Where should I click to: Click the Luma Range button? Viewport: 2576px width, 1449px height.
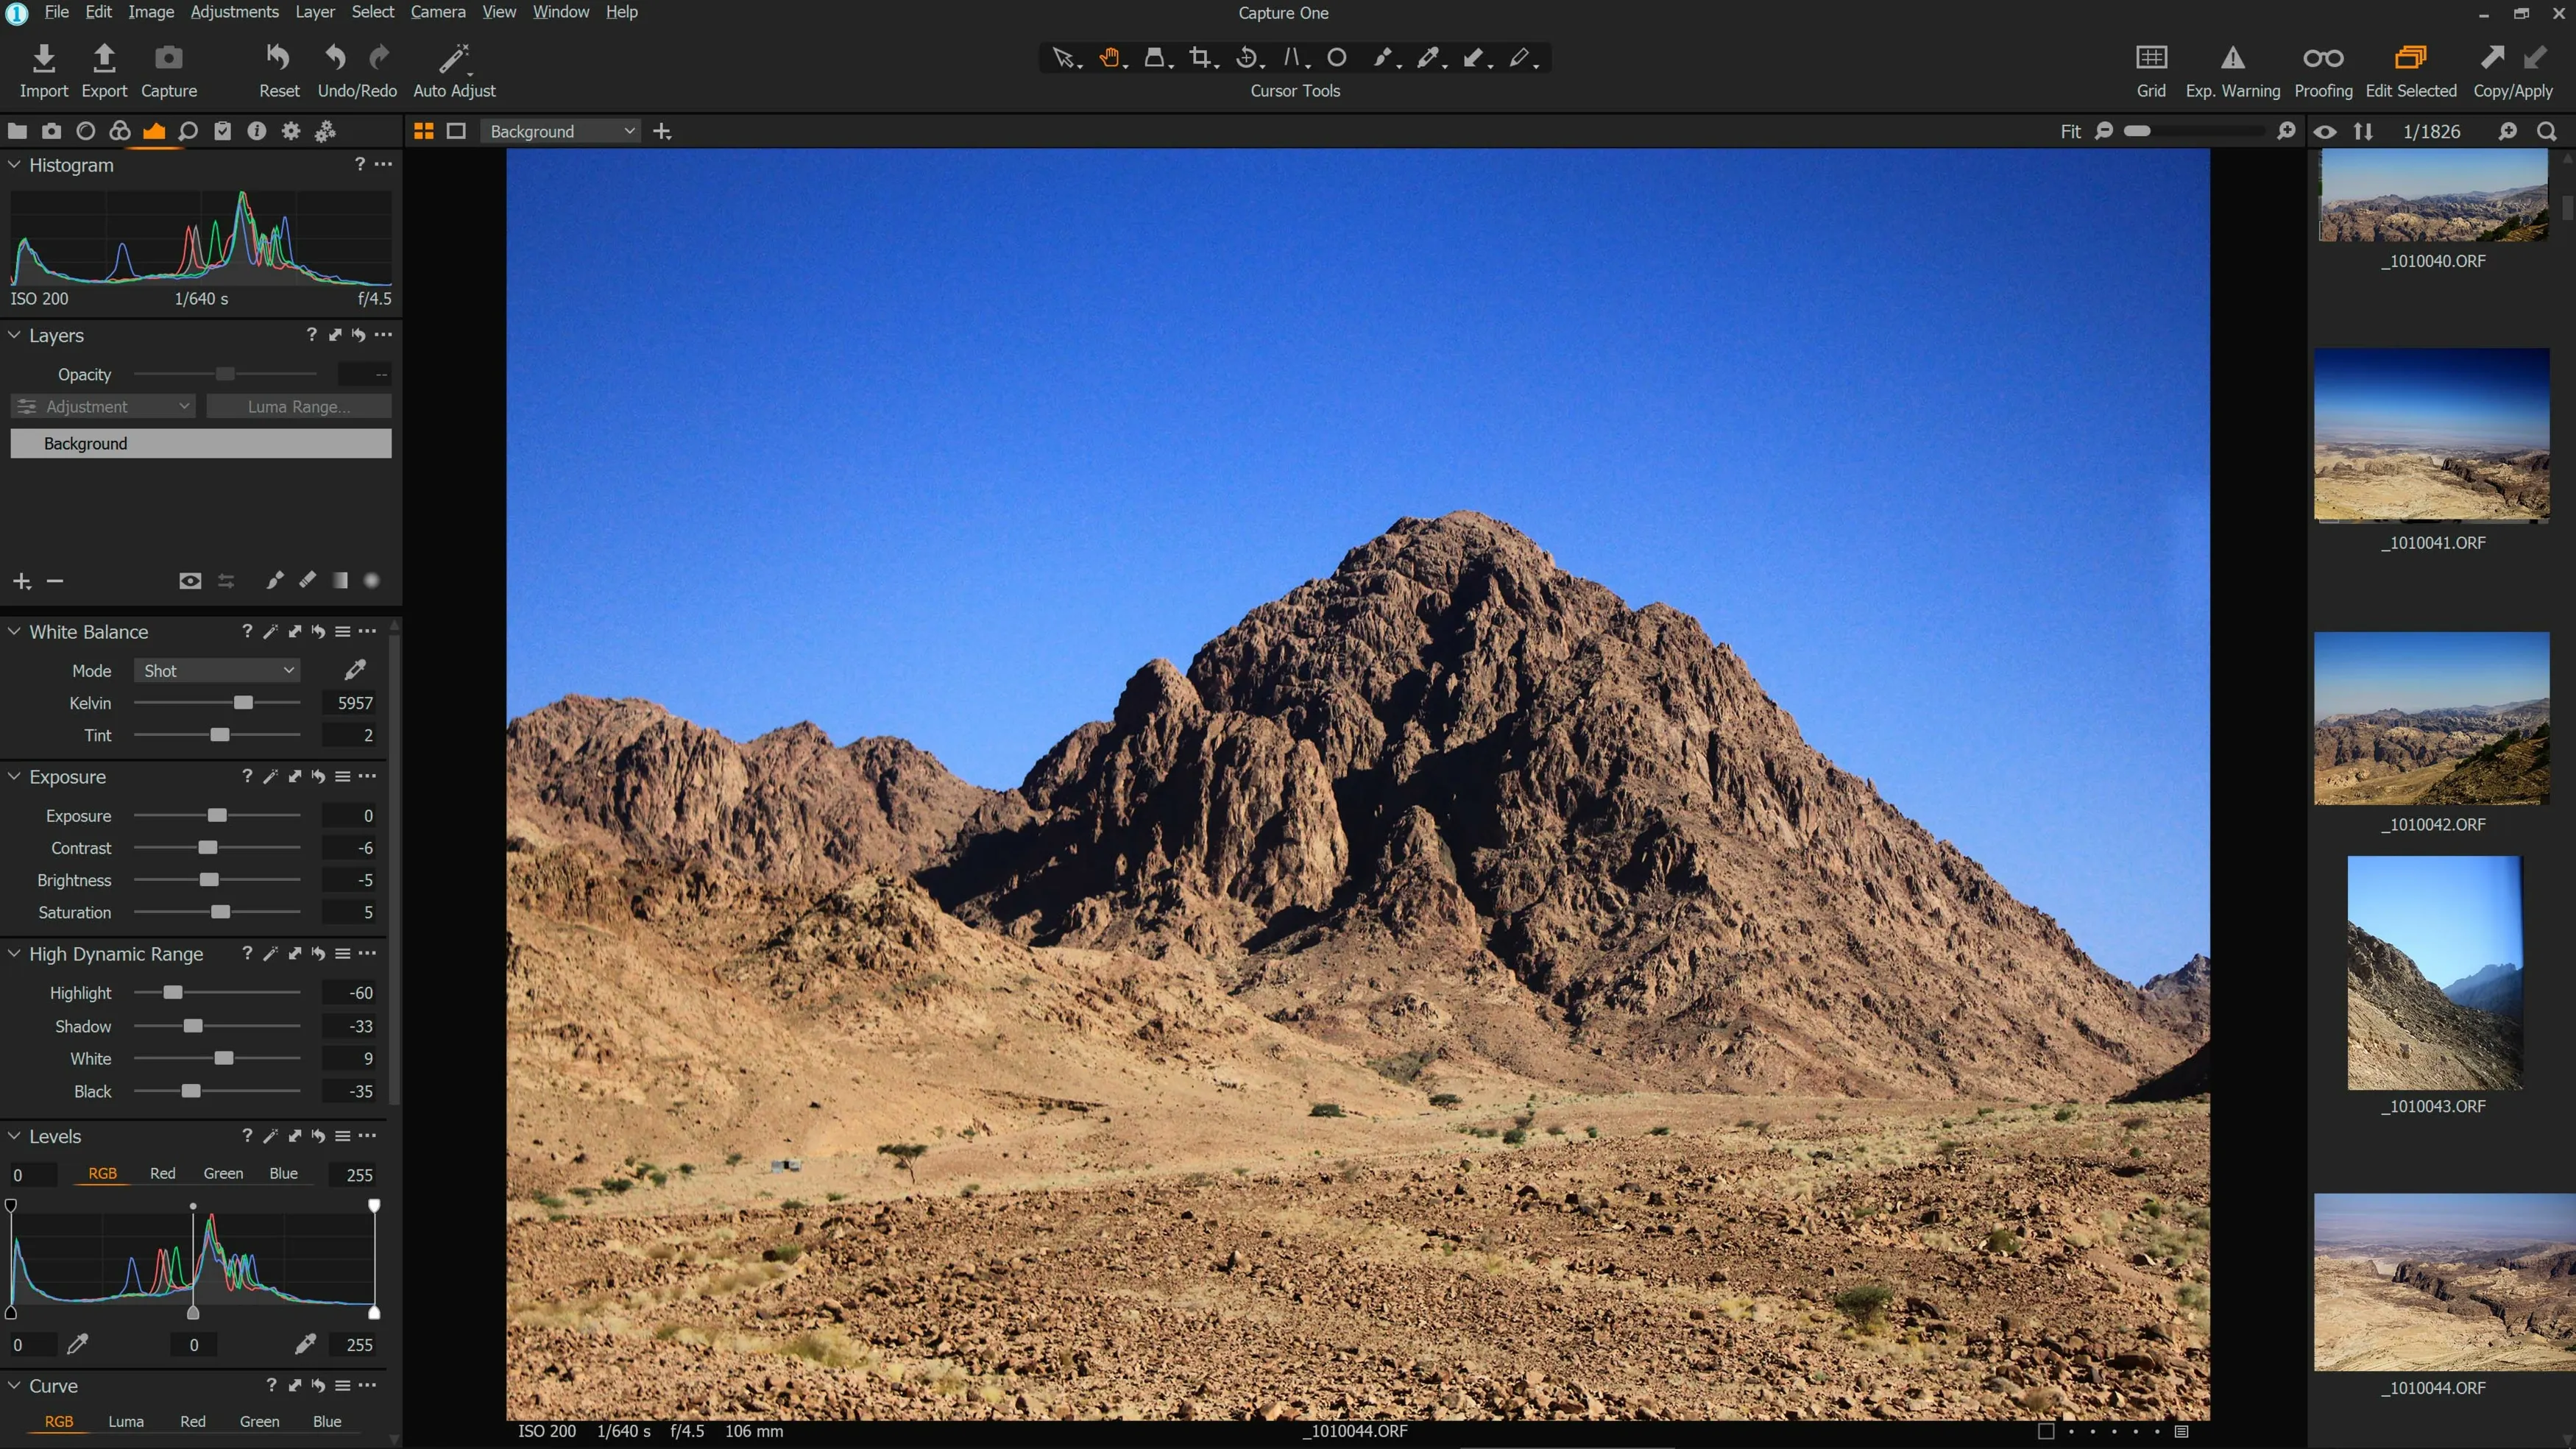tap(298, 406)
